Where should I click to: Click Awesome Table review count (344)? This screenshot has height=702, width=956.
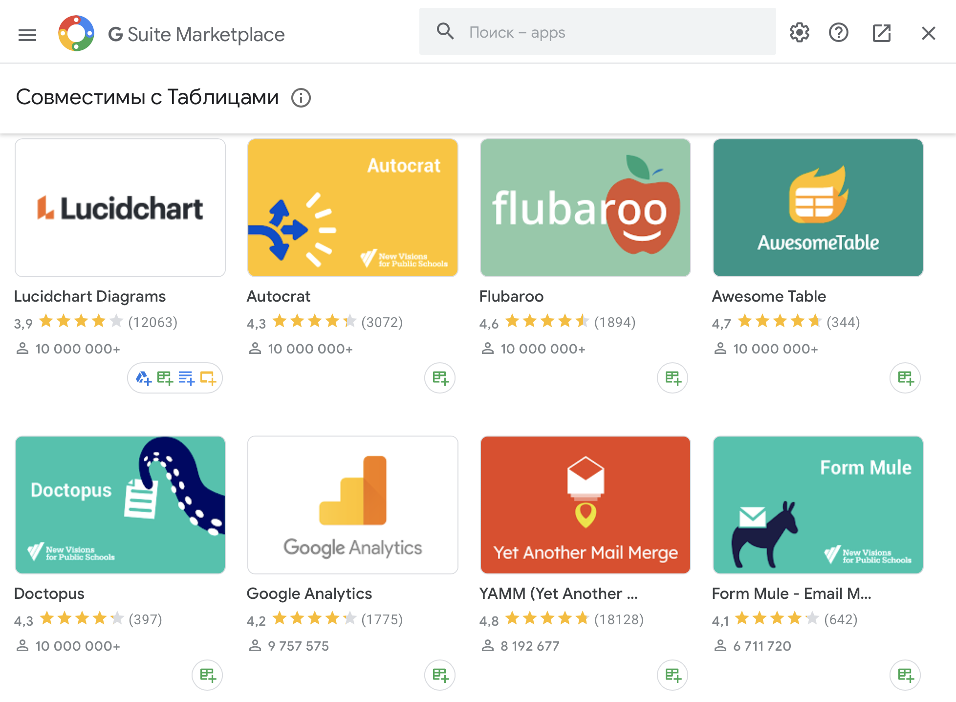[x=843, y=322]
